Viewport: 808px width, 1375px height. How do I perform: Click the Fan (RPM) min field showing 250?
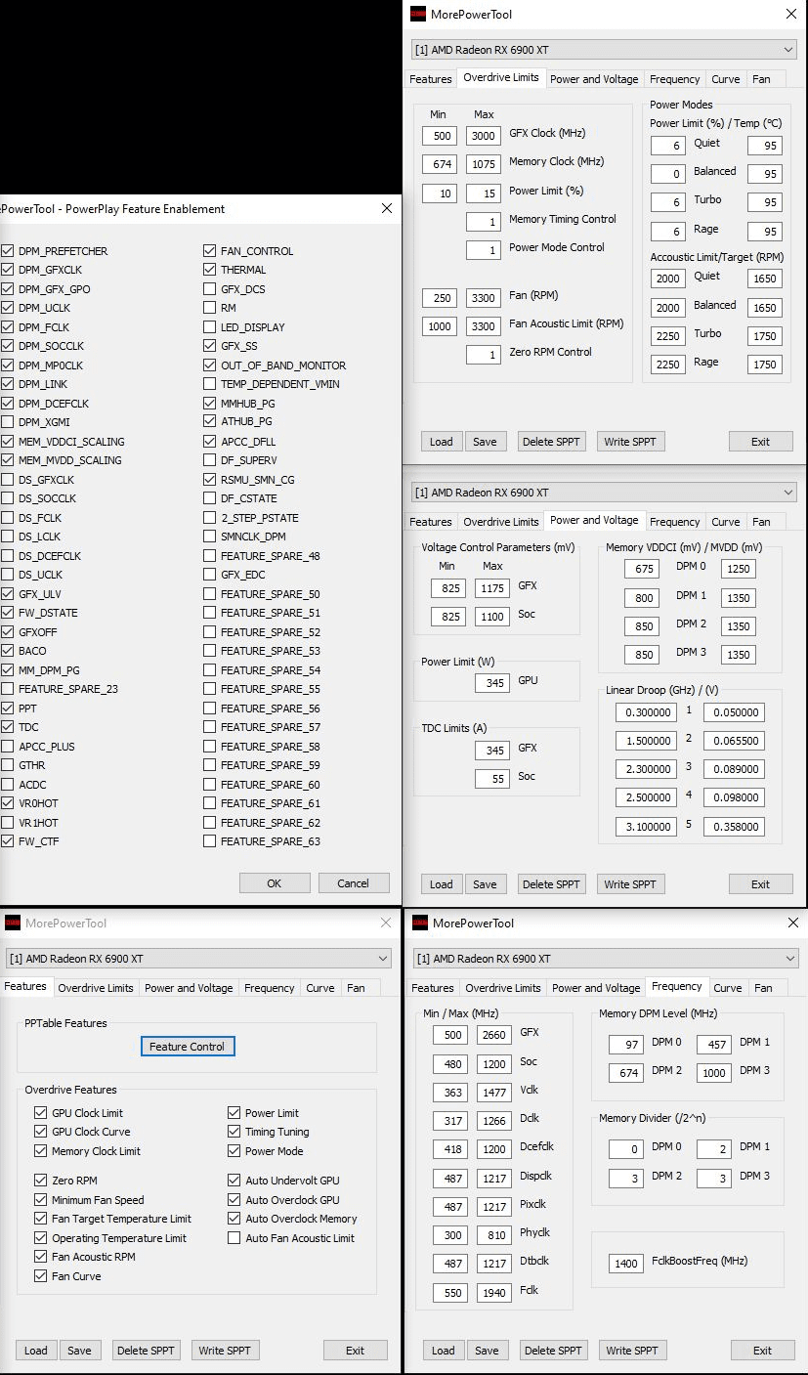(x=440, y=298)
